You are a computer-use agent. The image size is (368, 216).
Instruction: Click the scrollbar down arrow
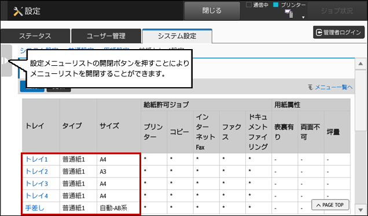click(x=360, y=209)
